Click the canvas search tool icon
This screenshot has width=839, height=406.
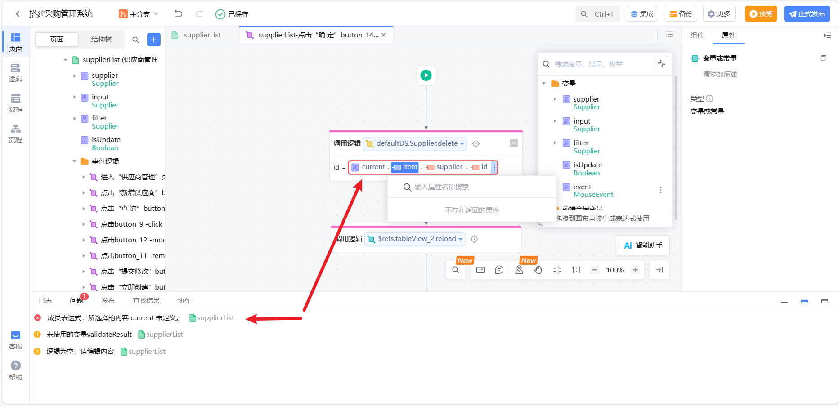[456, 270]
